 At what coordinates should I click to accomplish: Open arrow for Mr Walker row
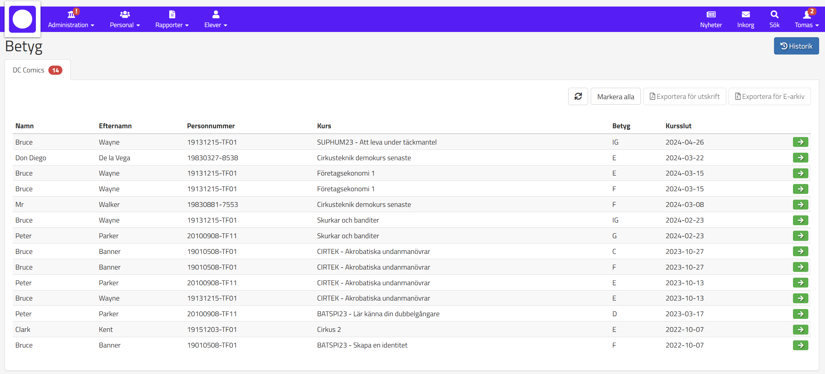click(x=800, y=205)
